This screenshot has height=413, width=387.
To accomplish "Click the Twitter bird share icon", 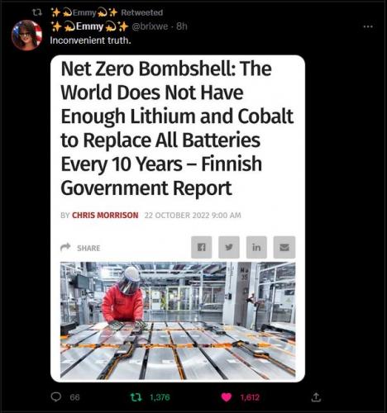I will pos(229,247).
